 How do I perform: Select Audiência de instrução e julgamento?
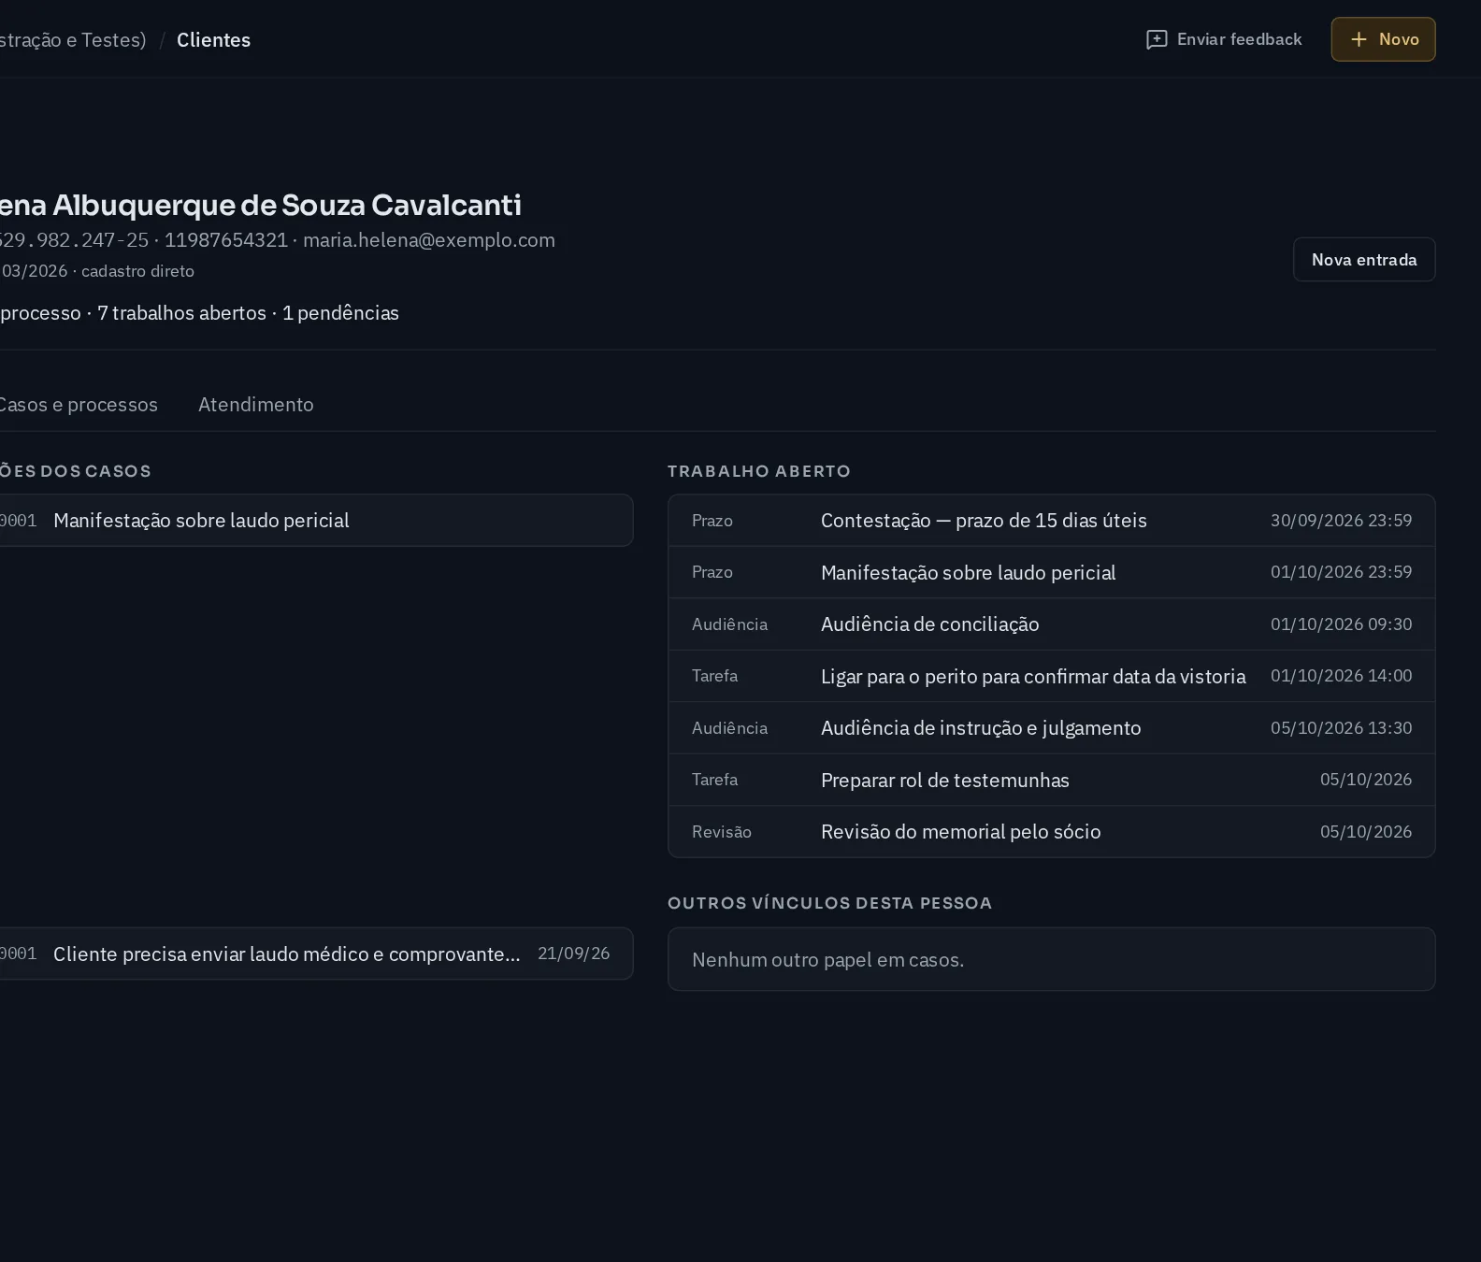[1052, 728]
